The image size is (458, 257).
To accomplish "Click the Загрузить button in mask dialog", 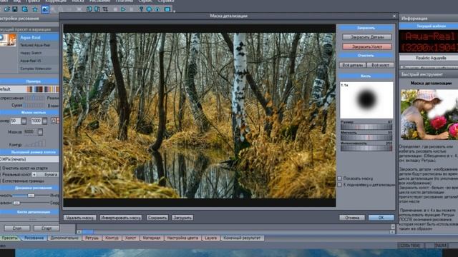I will tap(182, 218).
